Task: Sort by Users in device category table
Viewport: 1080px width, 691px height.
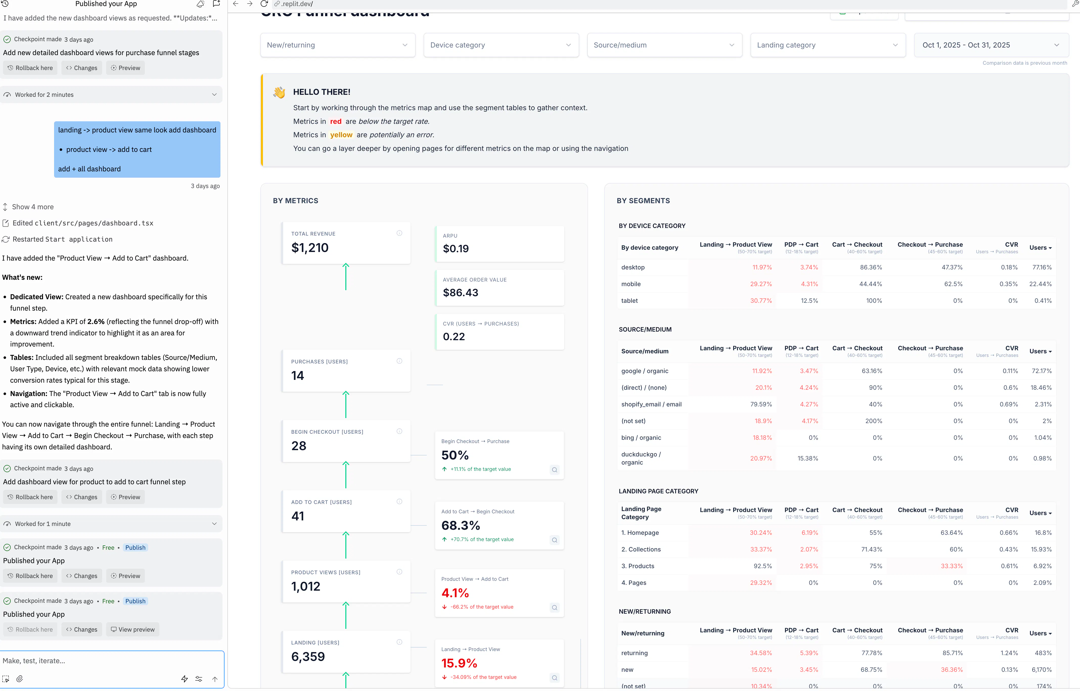Action: [x=1041, y=248]
